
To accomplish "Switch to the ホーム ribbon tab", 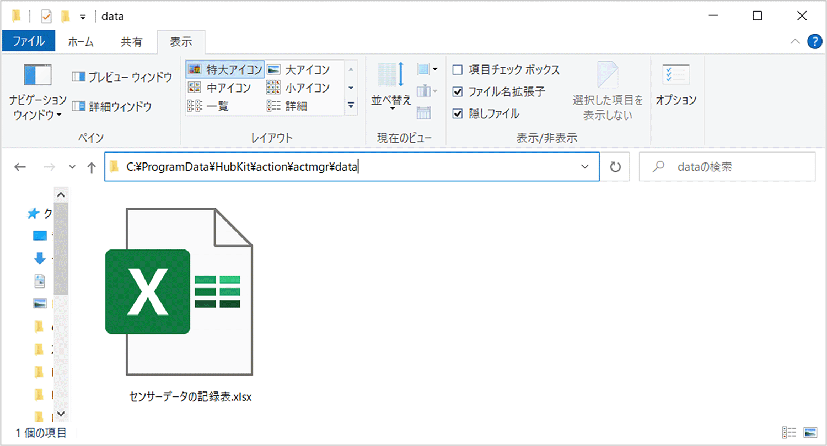I will (80, 41).
